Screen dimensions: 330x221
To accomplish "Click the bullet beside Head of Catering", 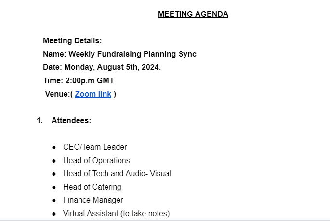I will [x=54, y=187].
